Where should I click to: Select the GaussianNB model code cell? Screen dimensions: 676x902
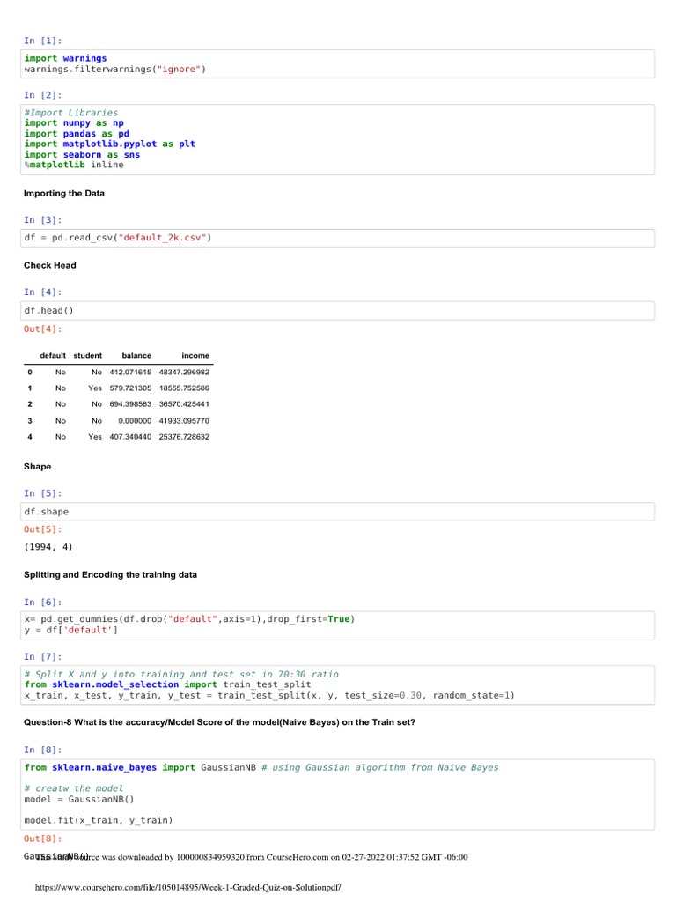[337, 795]
